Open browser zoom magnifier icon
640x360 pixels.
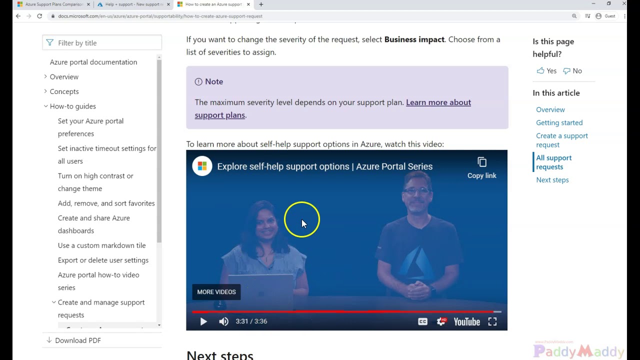tap(574, 16)
